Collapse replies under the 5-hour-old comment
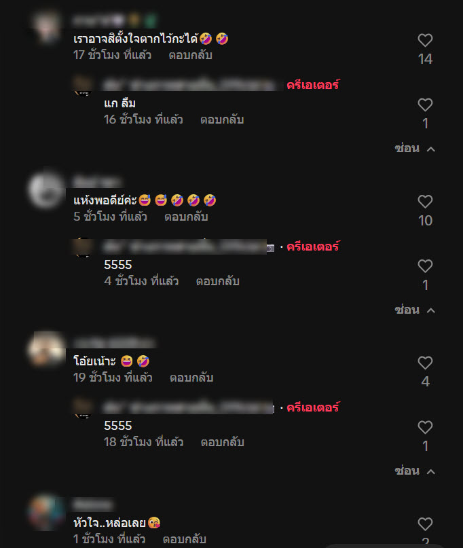This screenshot has width=463, height=548. pos(415,310)
